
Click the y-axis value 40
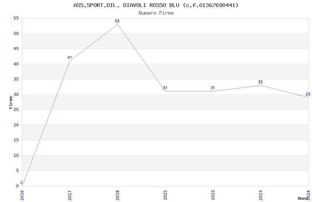(x=16, y=64)
